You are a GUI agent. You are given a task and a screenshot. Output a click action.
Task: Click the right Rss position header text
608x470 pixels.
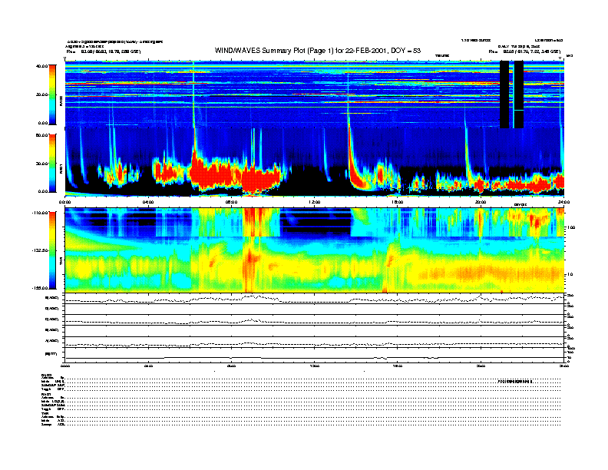524,51
